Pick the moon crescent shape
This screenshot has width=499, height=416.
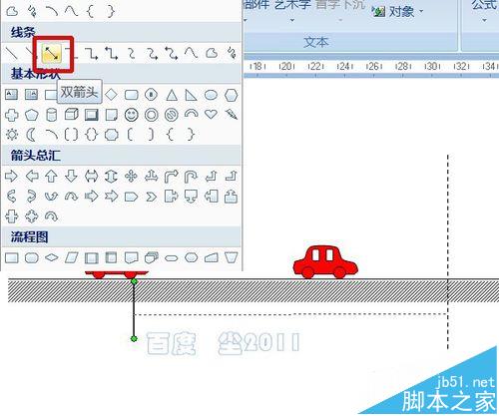(x=31, y=135)
